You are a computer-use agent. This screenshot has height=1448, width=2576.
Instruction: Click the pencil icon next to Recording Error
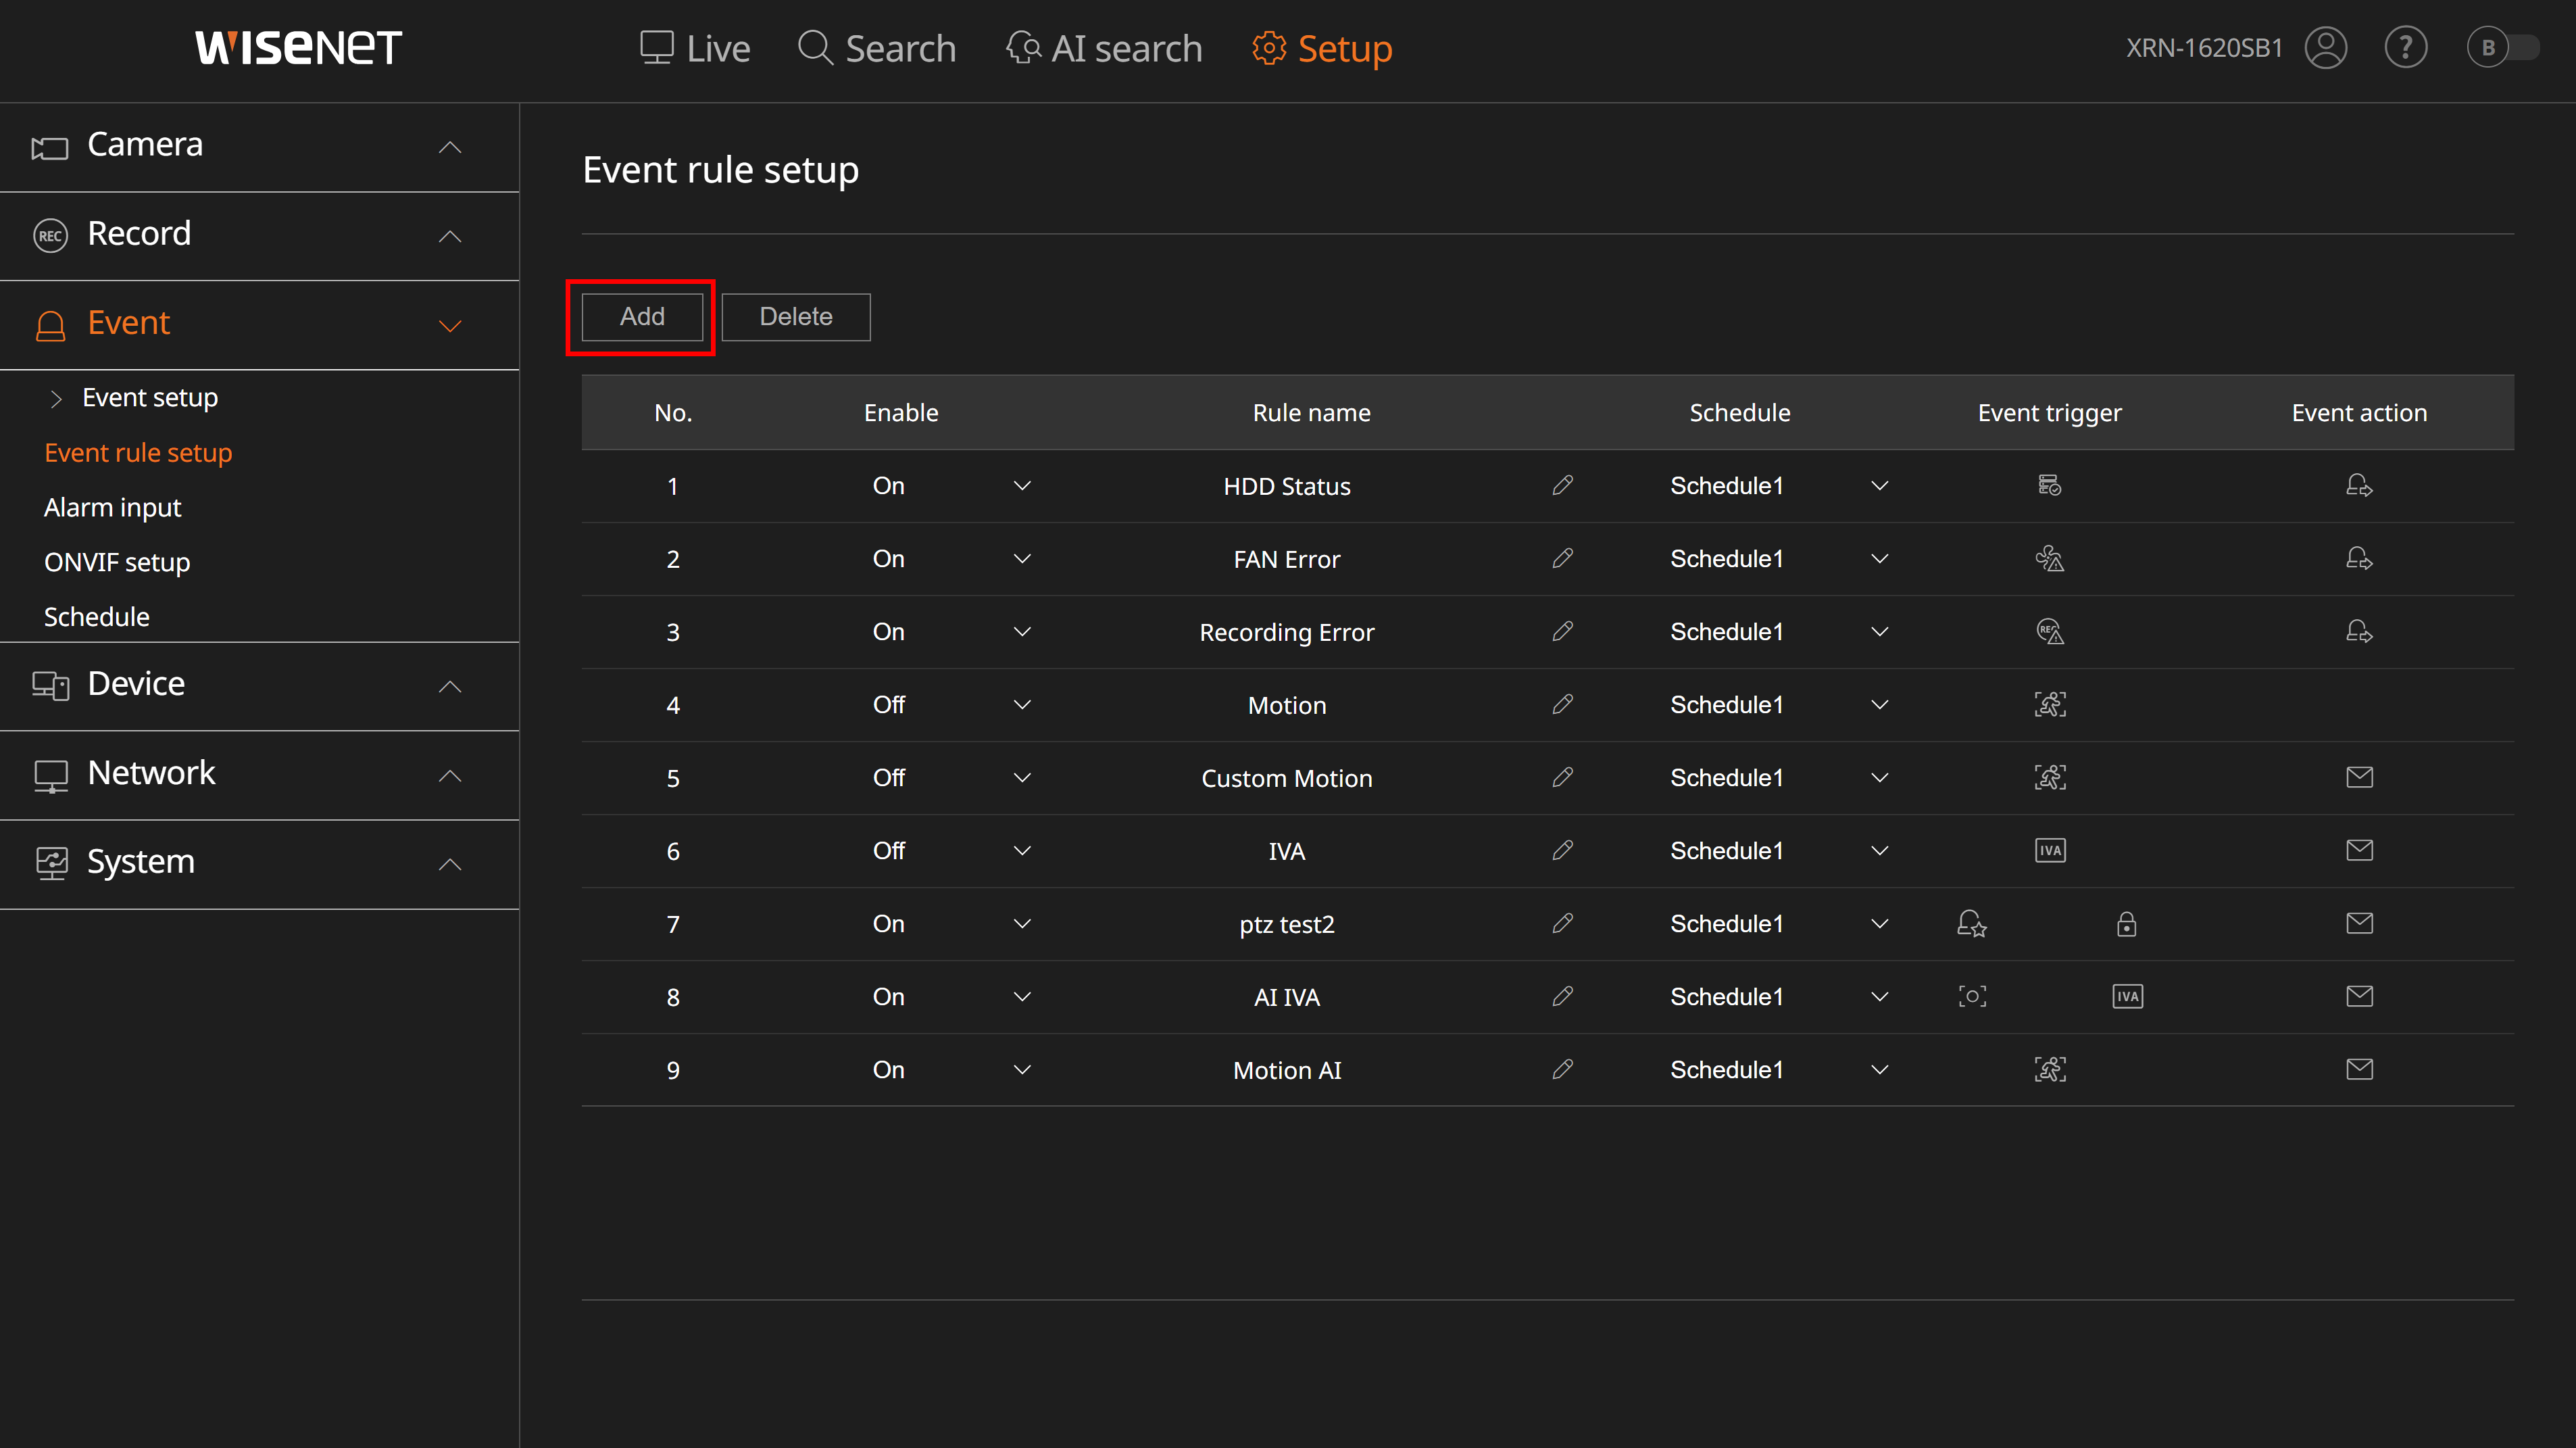tap(1562, 631)
